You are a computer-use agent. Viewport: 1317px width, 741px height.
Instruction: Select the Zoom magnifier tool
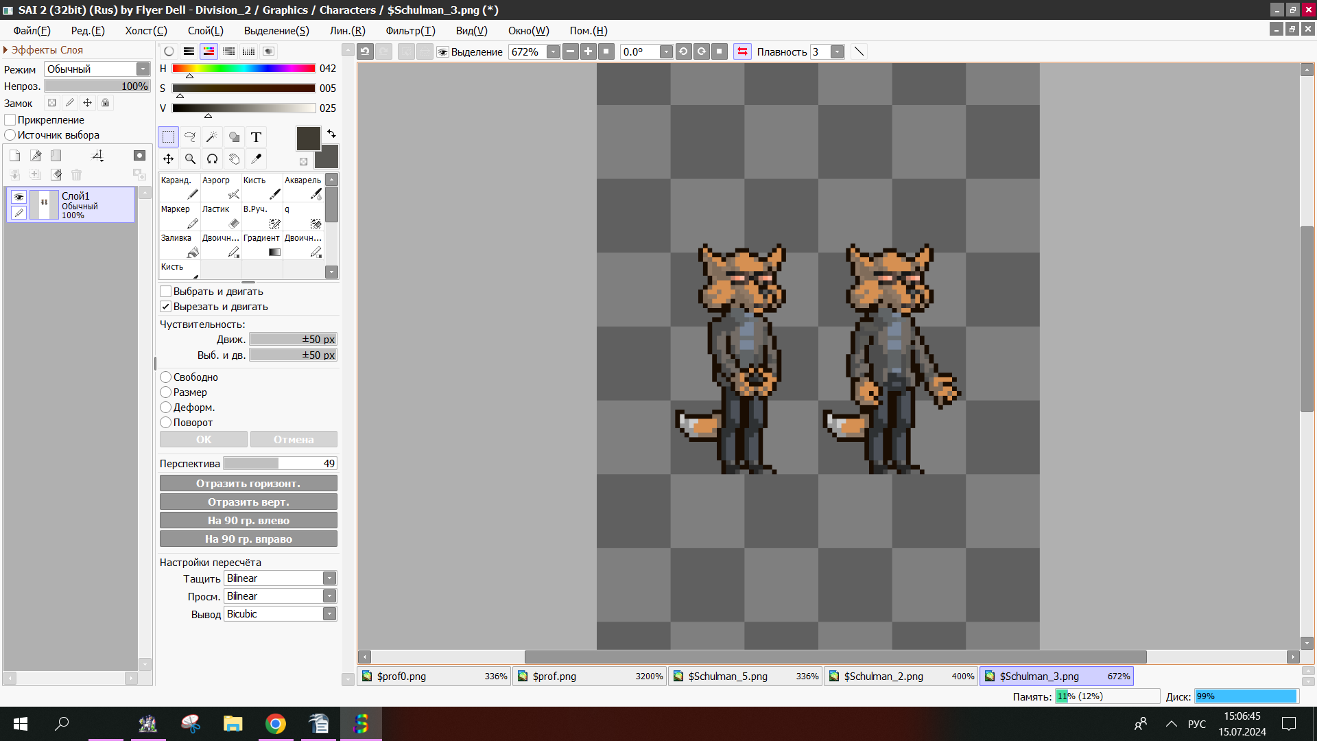190,159
